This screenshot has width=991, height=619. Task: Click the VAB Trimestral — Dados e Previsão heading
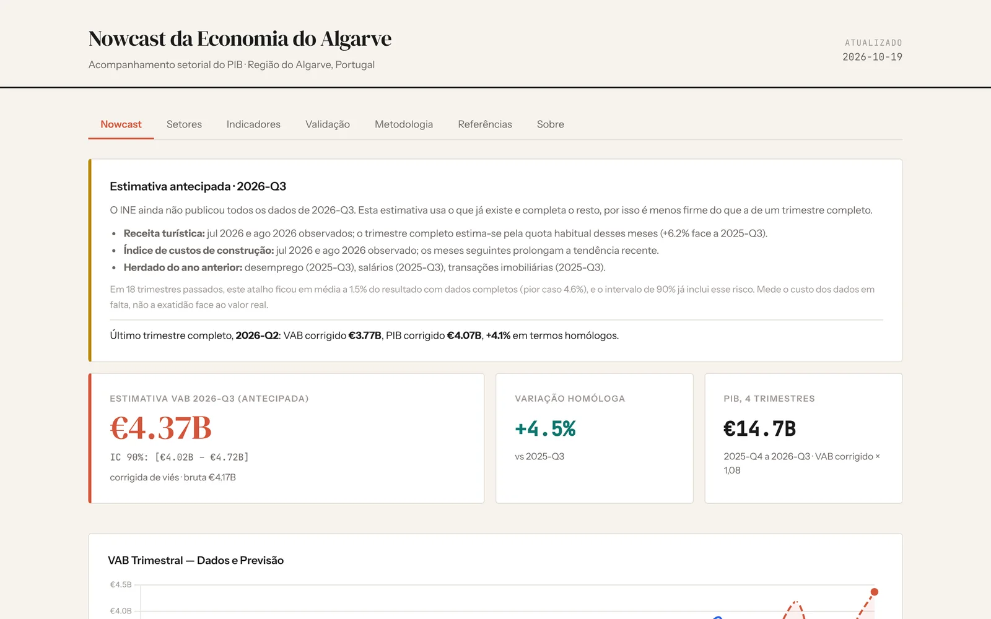196,560
